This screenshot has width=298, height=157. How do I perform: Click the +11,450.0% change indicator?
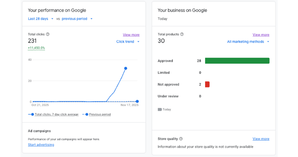[36, 48]
